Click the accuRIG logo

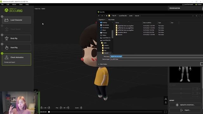[x=13, y=10]
